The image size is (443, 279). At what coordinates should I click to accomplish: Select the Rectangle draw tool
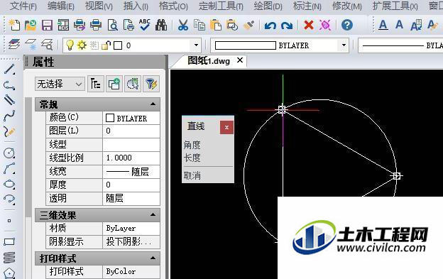[9, 241]
